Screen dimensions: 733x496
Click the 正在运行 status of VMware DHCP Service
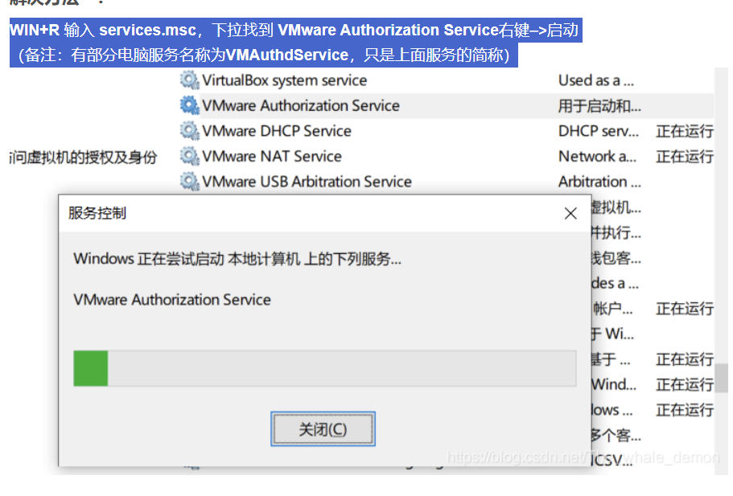pos(685,131)
